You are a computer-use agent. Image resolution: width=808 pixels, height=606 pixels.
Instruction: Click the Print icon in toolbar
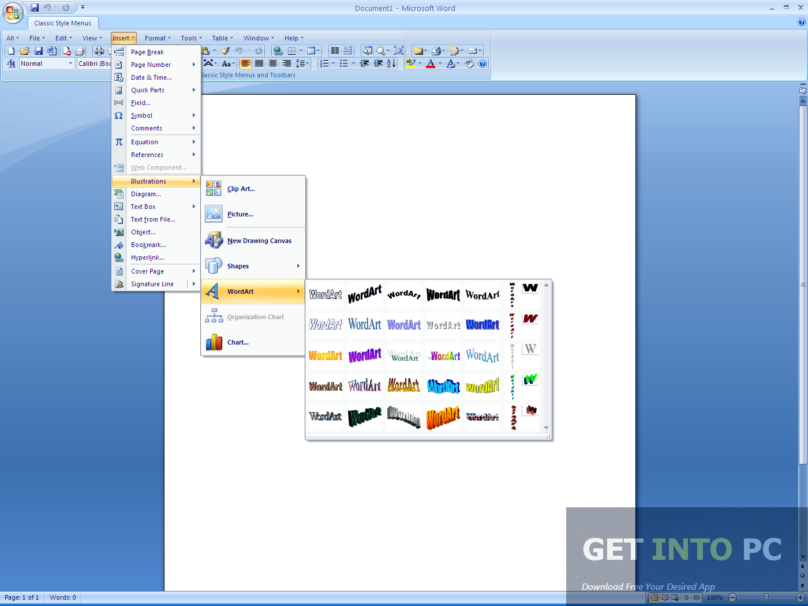[x=99, y=51]
